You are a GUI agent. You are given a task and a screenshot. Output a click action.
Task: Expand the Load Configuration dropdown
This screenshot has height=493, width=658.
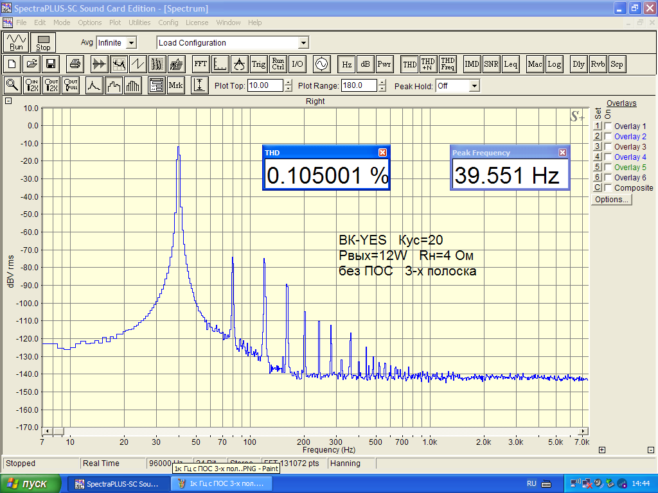[x=303, y=43]
